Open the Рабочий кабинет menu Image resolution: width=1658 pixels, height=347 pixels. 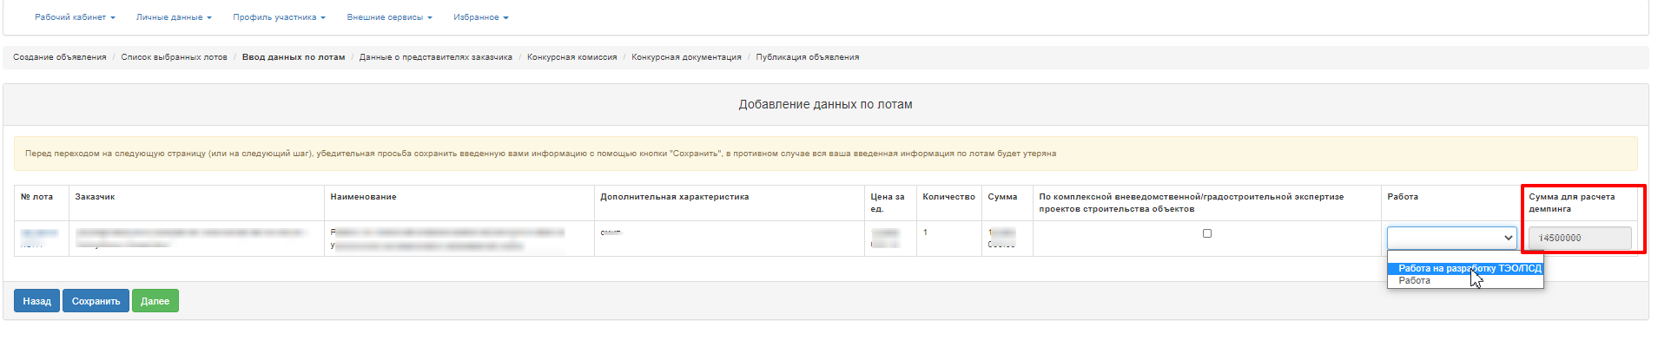tap(74, 17)
